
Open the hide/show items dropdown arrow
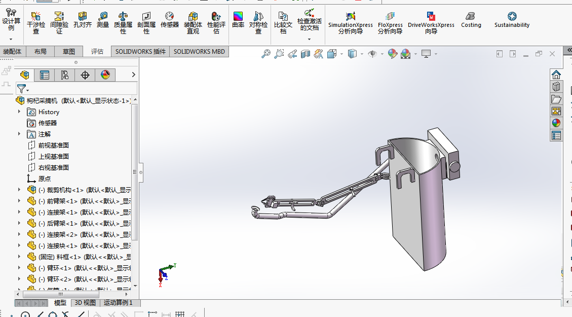click(383, 54)
